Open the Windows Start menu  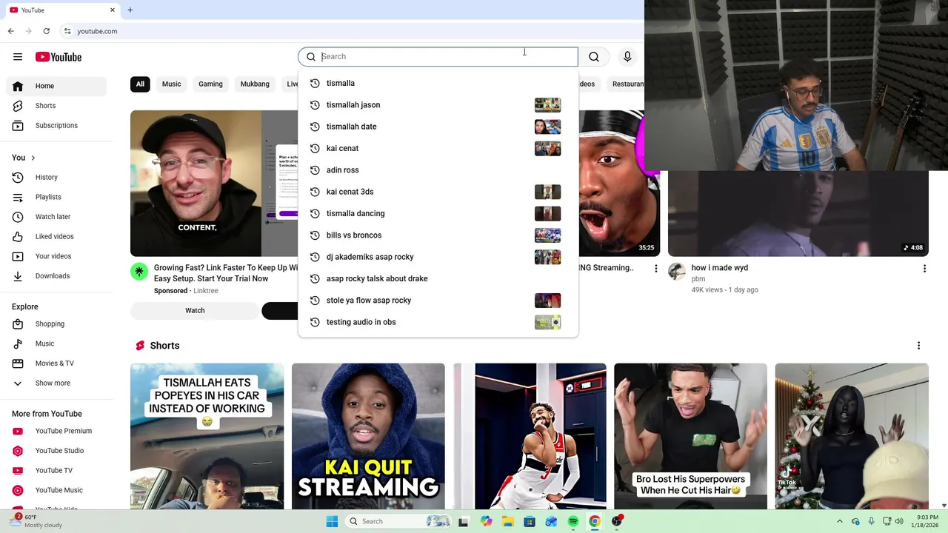click(x=332, y=521)
